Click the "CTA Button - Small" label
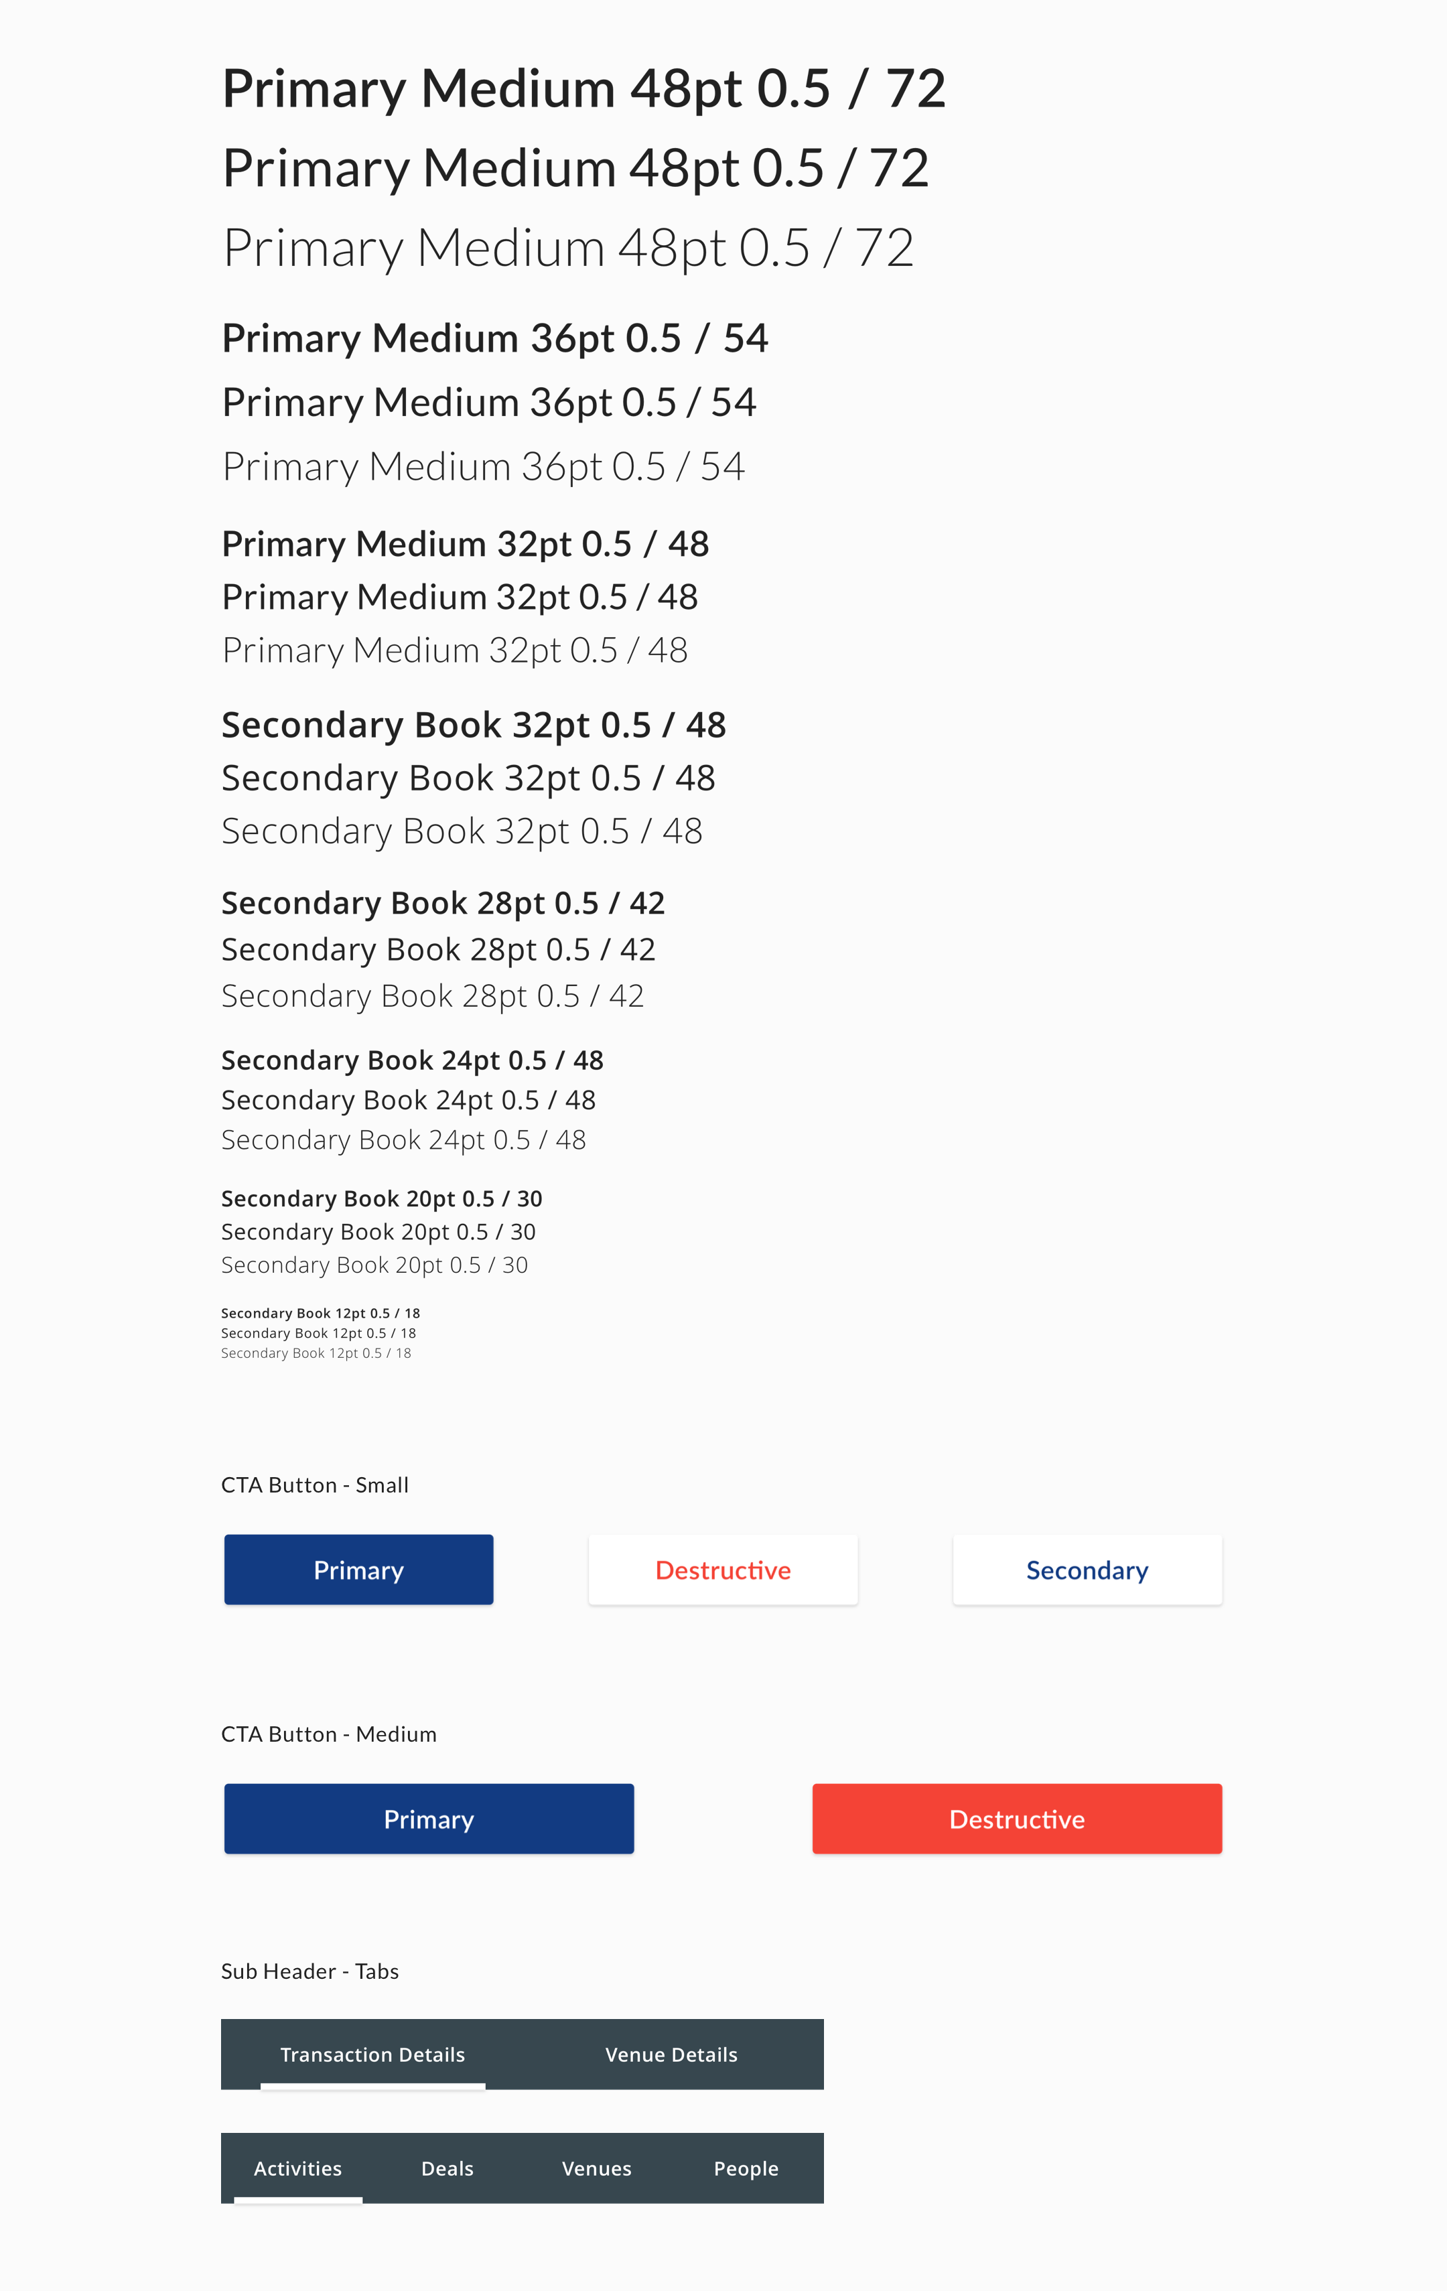 pos(315,1485)
